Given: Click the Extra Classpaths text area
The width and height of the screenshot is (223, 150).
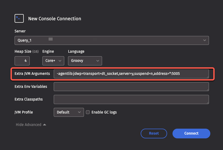Looking at the screenshot, I should tap(131, 99).
